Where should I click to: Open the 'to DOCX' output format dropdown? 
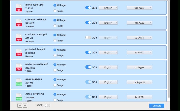(139, 38)
